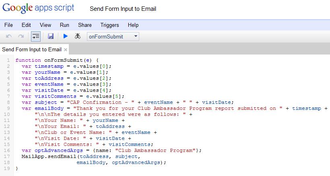Image resolution: width=330 pixels, height=176 pixels.
Task: Click line number 19 in the gutter
Action: tap(7, 168)
